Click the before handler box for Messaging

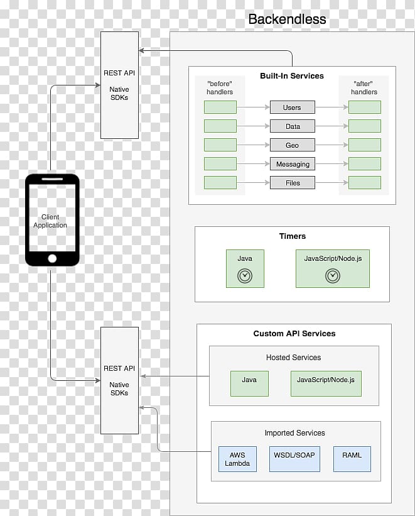(220, 164)
